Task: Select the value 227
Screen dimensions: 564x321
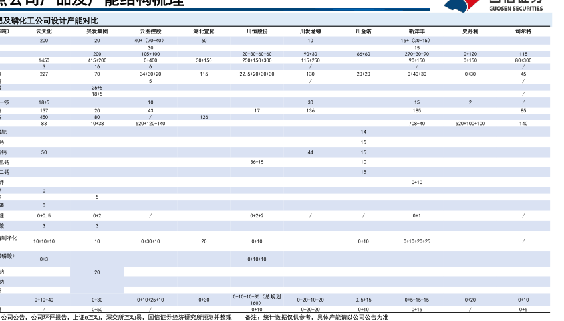Action: click(44, 74)
